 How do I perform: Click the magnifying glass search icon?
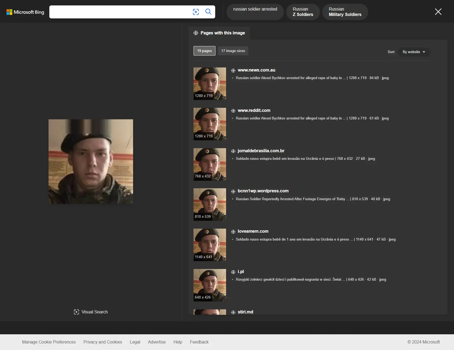point(208,12)
